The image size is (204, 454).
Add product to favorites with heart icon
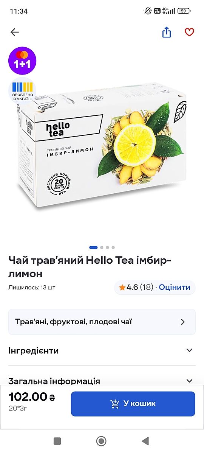click(x=189, y=33)
